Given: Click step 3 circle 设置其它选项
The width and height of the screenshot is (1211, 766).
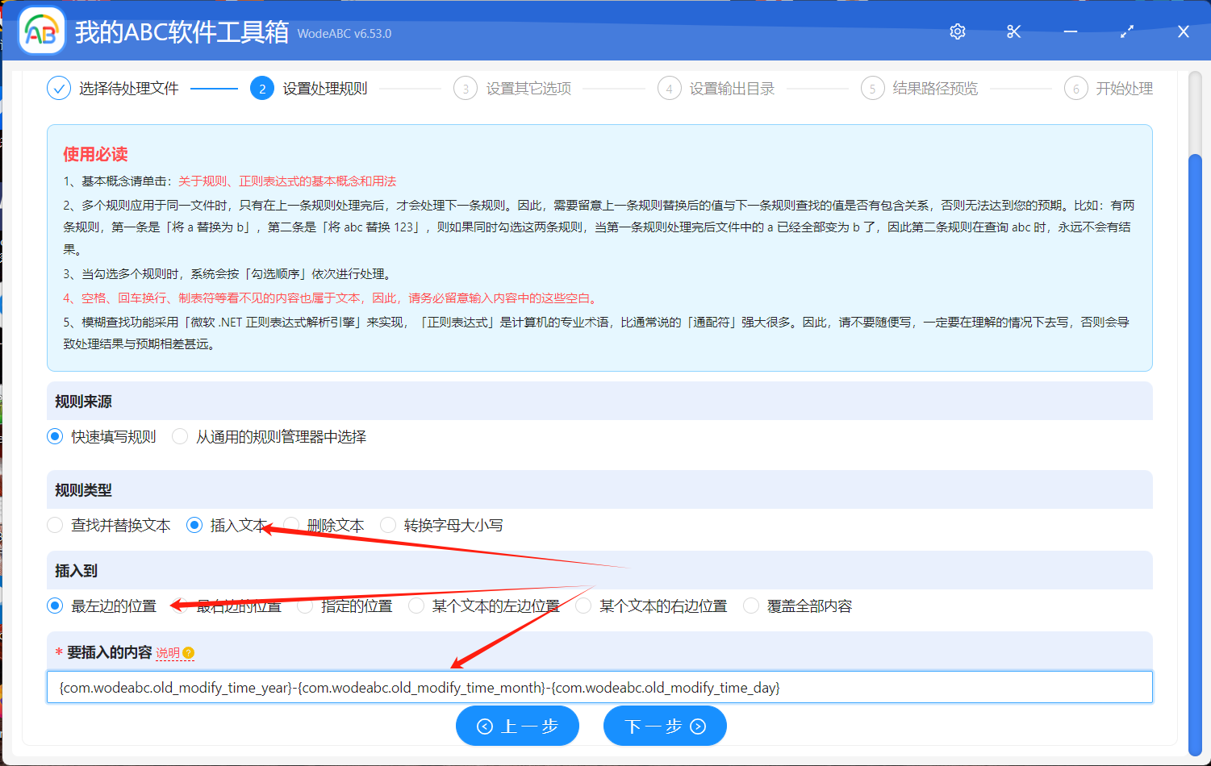Looking at the screenshot, I should click(466, 88).
